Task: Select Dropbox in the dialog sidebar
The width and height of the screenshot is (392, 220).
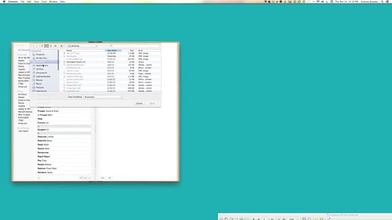Action: coord(40,54)
